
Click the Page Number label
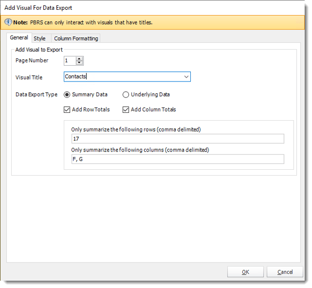pyautogui.click(x=32, y=60)
